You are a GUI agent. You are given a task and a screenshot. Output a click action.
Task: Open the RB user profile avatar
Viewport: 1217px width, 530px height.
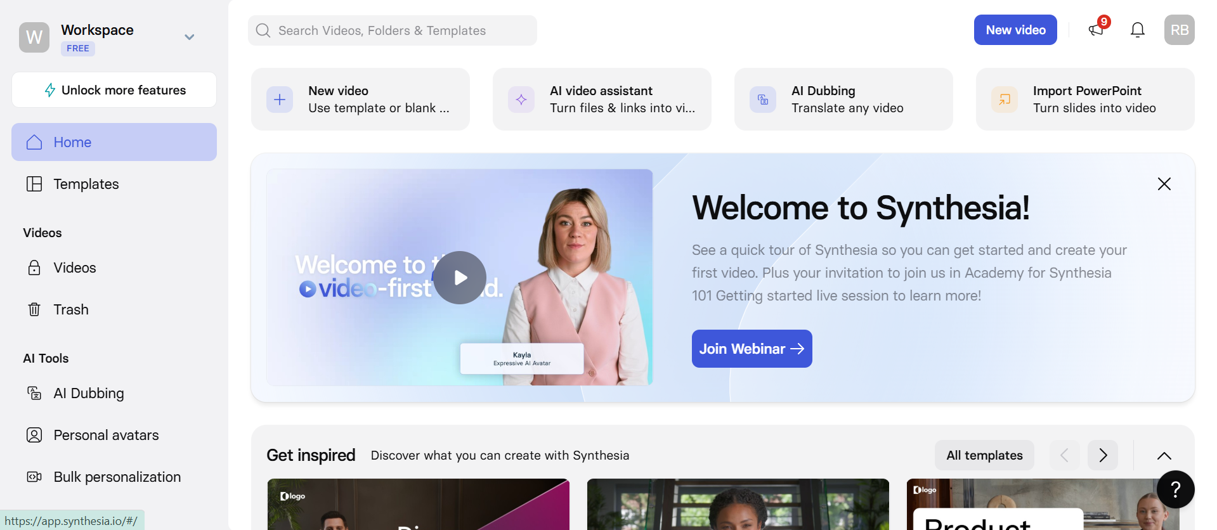[1179, 30]
